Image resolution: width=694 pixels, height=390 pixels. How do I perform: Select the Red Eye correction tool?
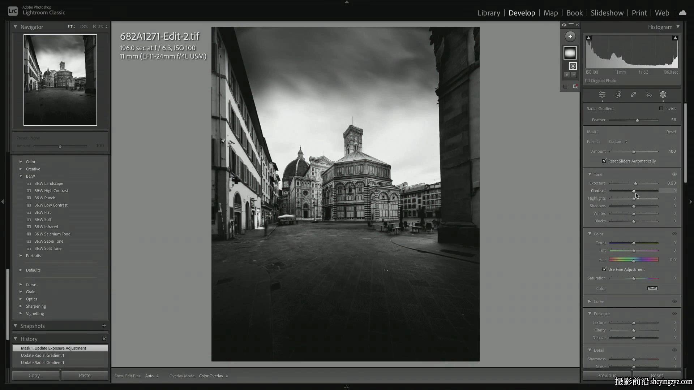(x=649, y=95)
